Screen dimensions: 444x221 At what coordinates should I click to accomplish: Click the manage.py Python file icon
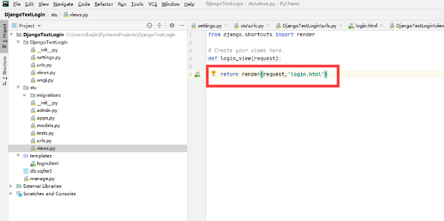click(x=26, y=179)
